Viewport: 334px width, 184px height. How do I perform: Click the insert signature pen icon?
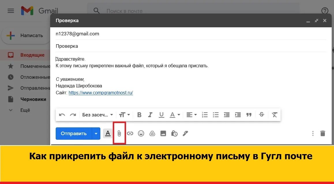click(185, 133)
